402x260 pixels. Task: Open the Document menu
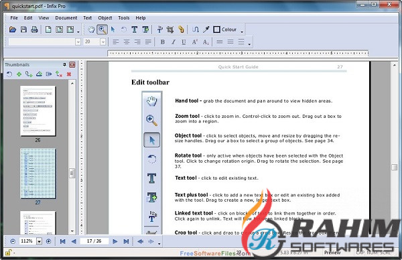tap(66, 18)
